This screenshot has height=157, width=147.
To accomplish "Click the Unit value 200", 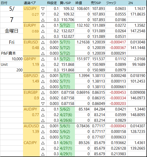I will (19, 70).
